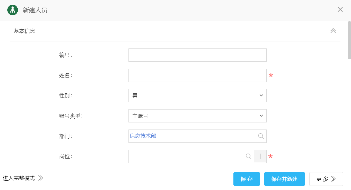Focus the 姓名 input field
The width and height of the screenshot is (351, 190).
click(197, 75)
